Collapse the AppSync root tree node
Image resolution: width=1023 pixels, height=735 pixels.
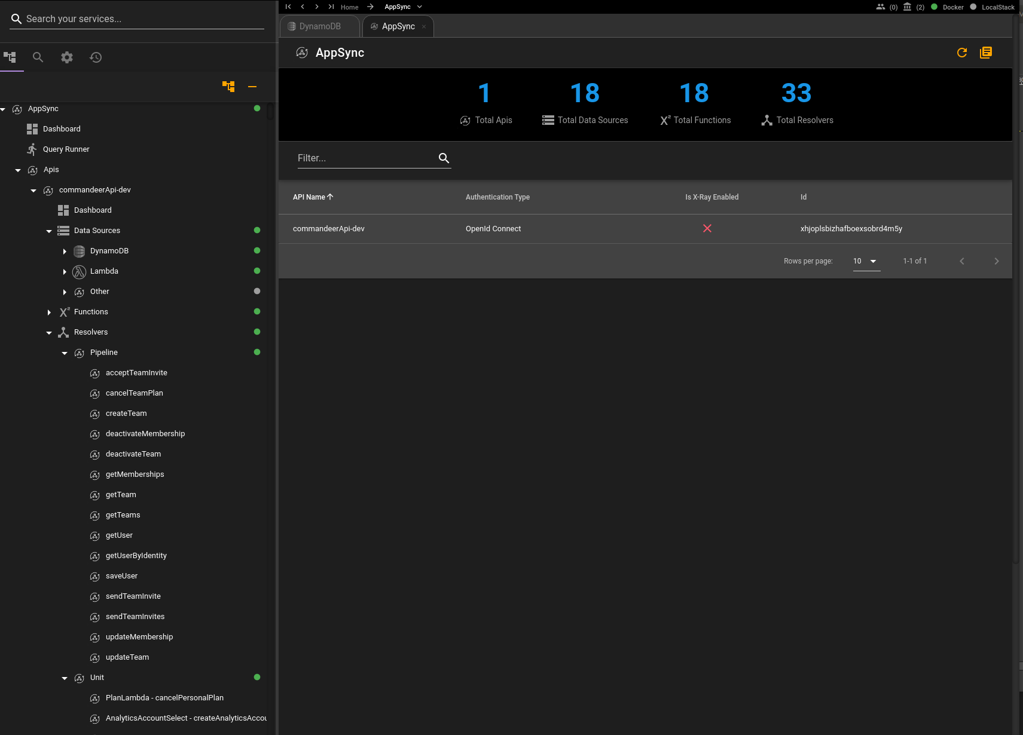click(3, 109)
